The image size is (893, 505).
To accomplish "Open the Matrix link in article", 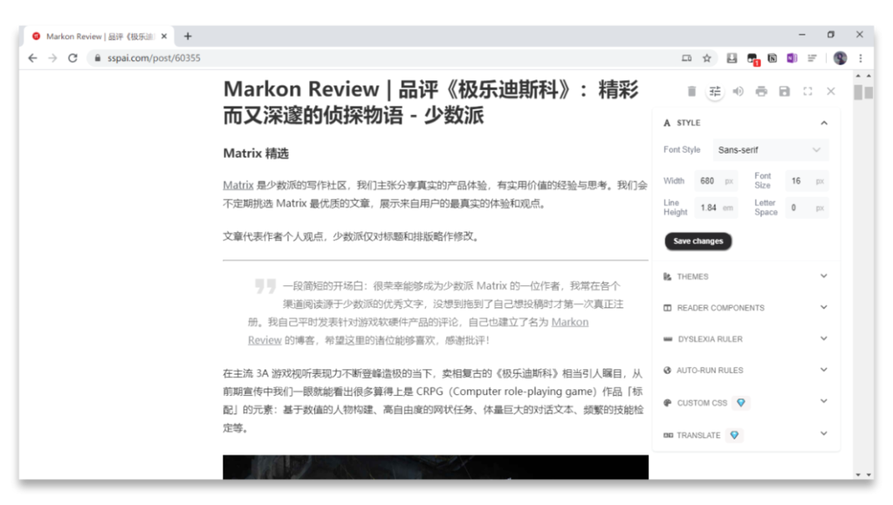I will point(238,185).
